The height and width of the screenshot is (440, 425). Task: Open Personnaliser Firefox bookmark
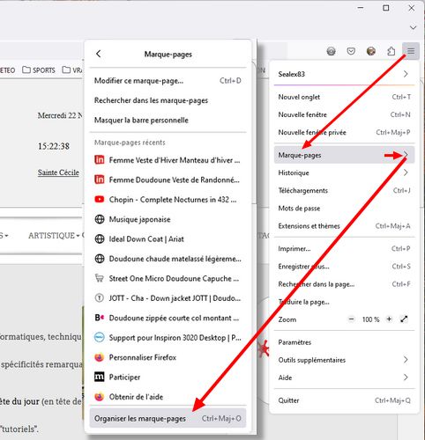(168, 357)
